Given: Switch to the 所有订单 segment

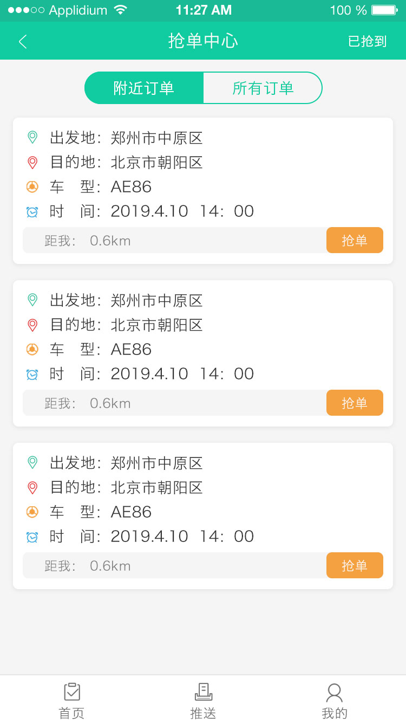Looking at the screenshot, I should point(263,88).
